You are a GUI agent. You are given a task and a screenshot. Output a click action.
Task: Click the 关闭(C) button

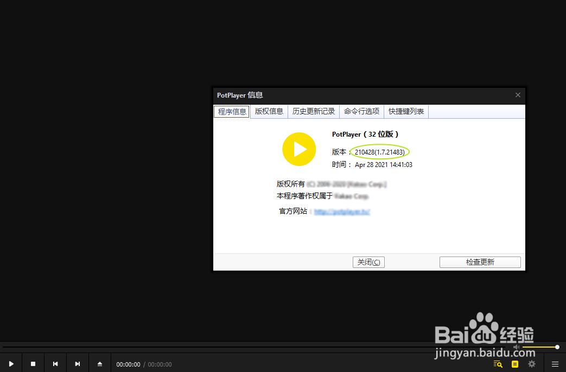368,262
